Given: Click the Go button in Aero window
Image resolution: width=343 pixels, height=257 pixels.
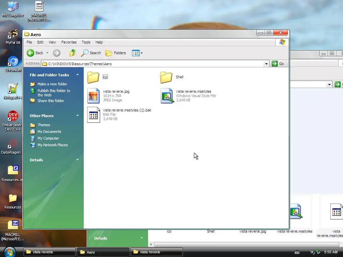Looking at the screenshot, I should (278, 64).
